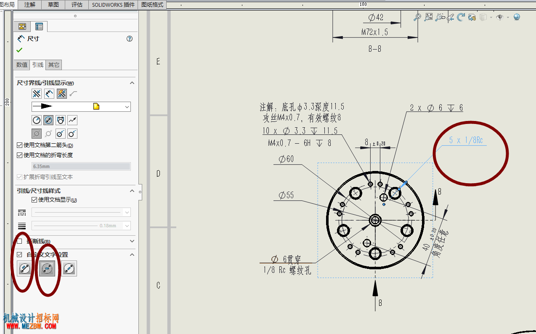Select the zoom to fit icon
The height and width of the screenshot is (334, 536).
coord(429,17)
